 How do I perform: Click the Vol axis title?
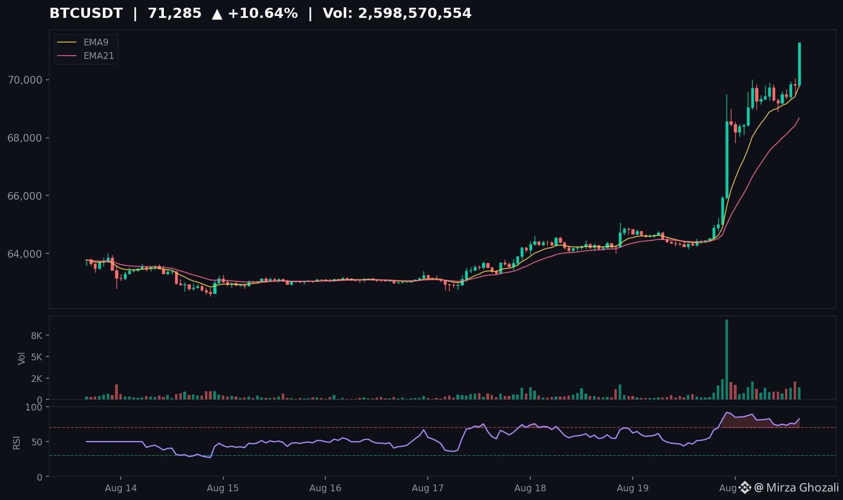click(21, 358)
